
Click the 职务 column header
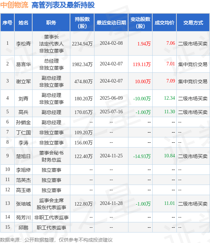click(x=51, y=23)
